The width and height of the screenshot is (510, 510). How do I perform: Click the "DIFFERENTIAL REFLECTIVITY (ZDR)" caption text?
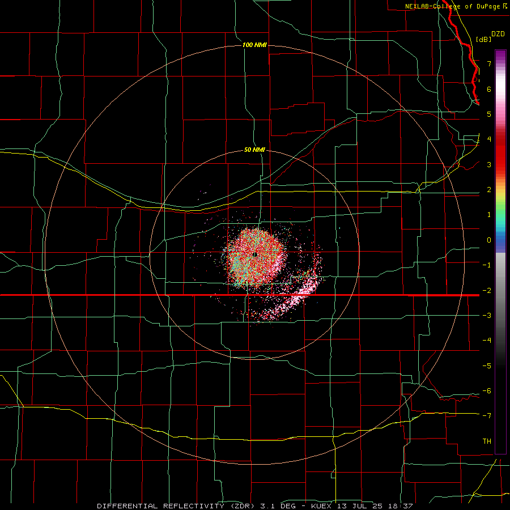point(177,506)
